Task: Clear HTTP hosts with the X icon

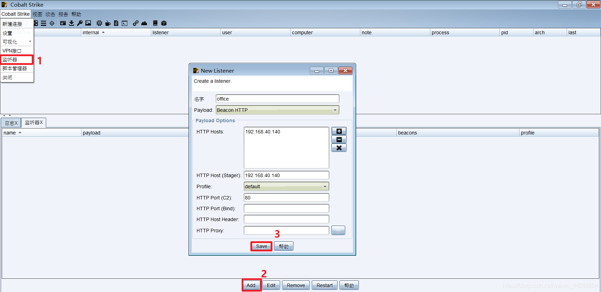Action: pyautogui.click(x=339, y=148)
